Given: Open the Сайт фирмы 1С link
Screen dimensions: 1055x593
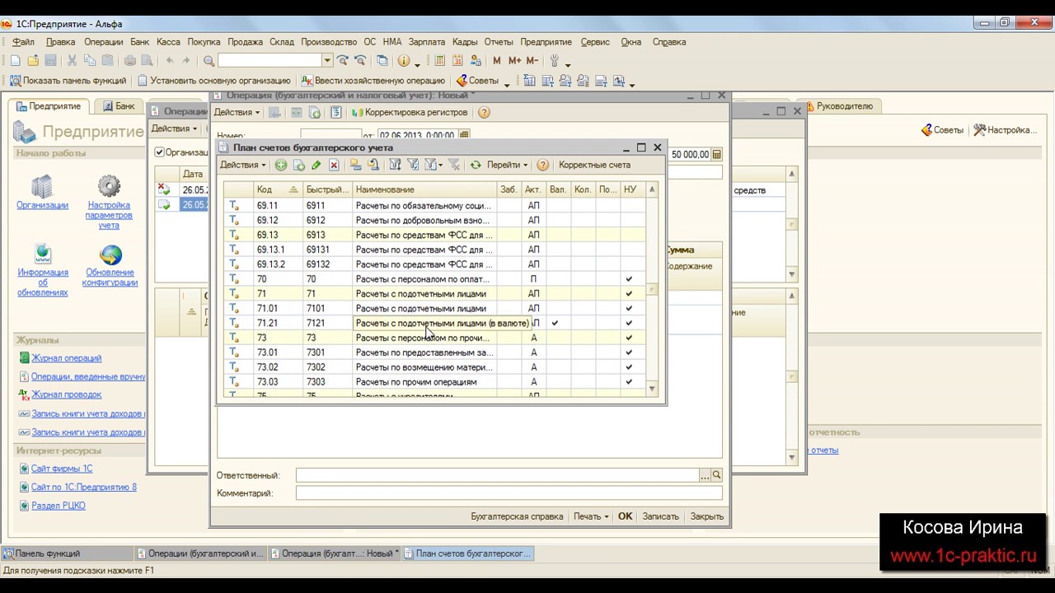Looking at the screenshot, I should 62,469.
